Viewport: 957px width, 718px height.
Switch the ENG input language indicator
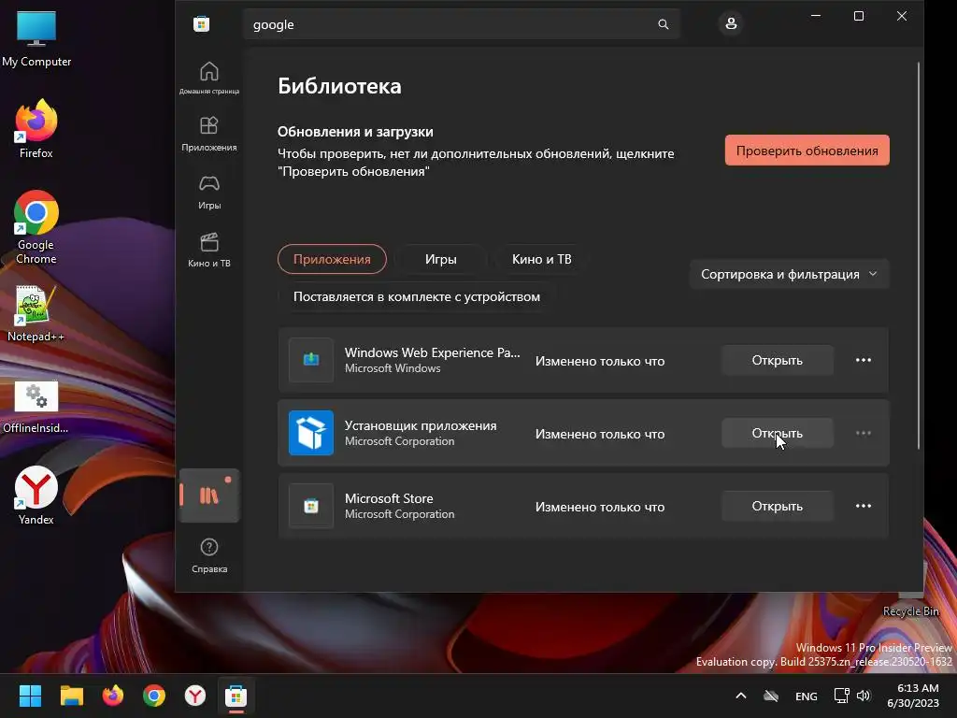(x=807, y=696)
